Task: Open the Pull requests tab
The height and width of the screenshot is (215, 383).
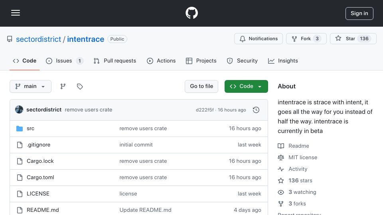Action: [x=115, y=61]
